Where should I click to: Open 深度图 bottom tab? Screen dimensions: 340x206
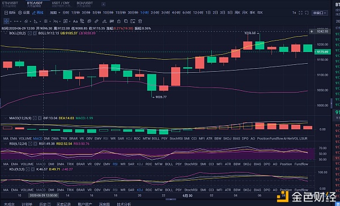point(104,204)
